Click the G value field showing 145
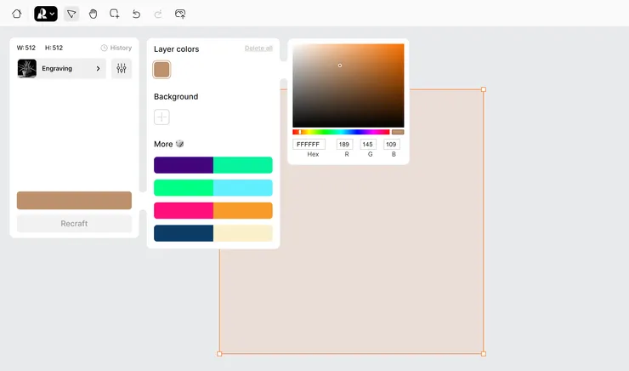Image resolution: width=629 pixels, height=371 pixels. tap(368, 144)
